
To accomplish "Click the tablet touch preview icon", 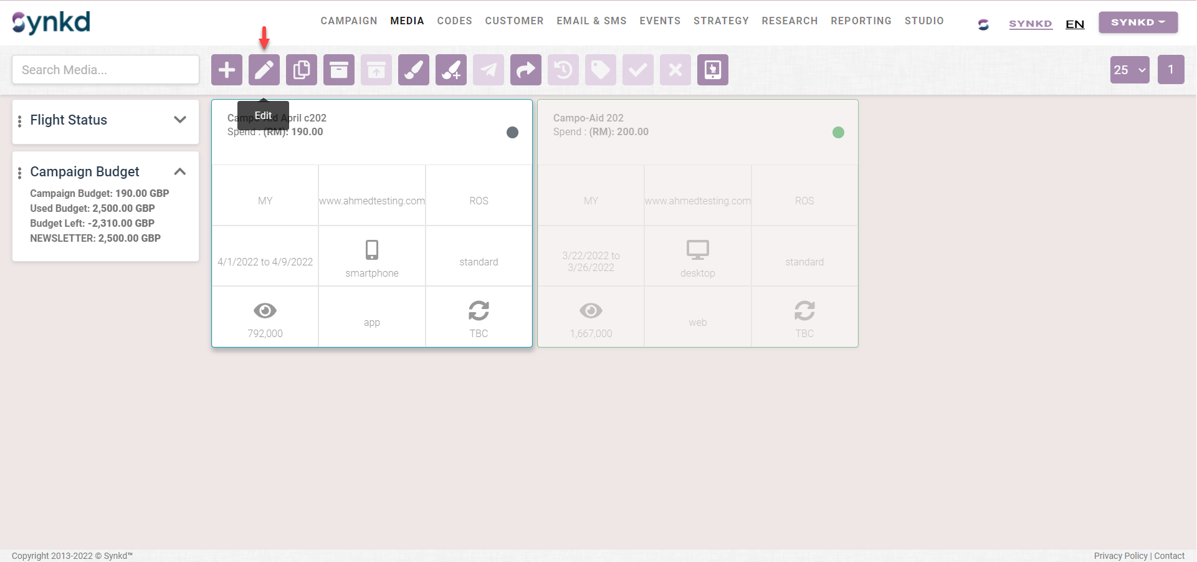I will click(713, 70).
